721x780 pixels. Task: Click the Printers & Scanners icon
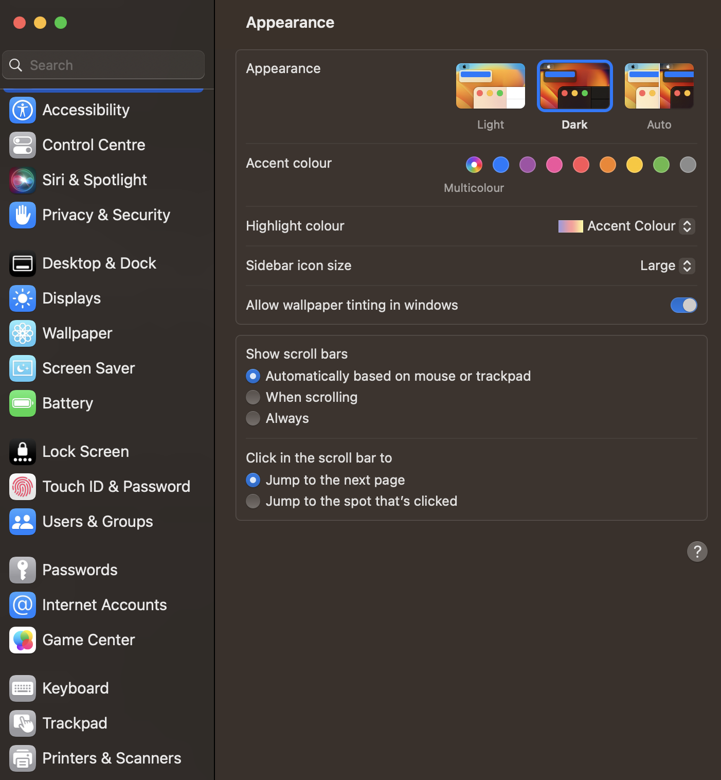23,758
